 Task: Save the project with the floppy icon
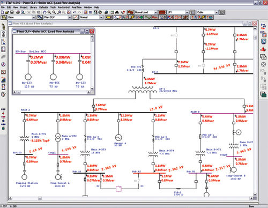[12, 12]
